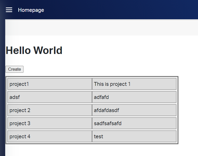Click blank white space right of Create button
Image resolution: width=198 pixels, height=156 pixels.
103,69
